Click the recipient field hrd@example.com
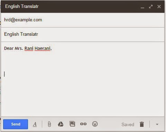The image size is (166, 132). pos(83,20)
